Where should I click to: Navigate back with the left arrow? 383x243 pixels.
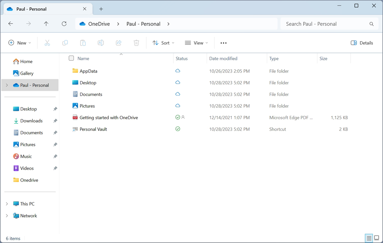click(11, 24)
